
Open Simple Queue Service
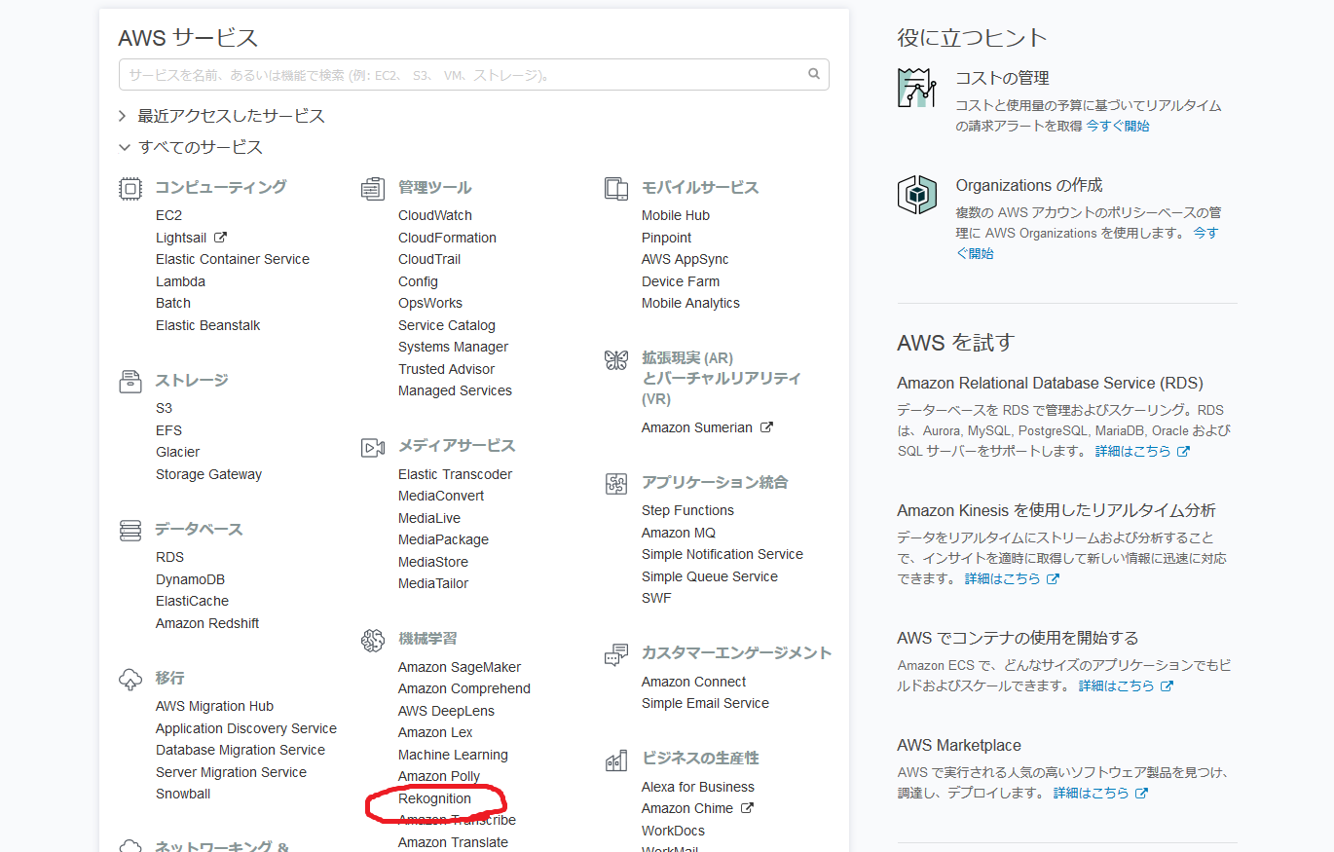(710, 576)
